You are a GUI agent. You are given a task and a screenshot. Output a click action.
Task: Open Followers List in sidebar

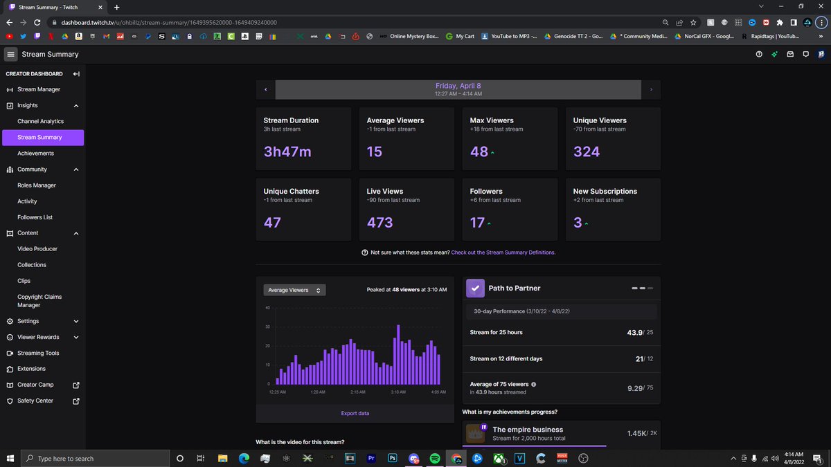pyautogui.click(x=35, y=217)
